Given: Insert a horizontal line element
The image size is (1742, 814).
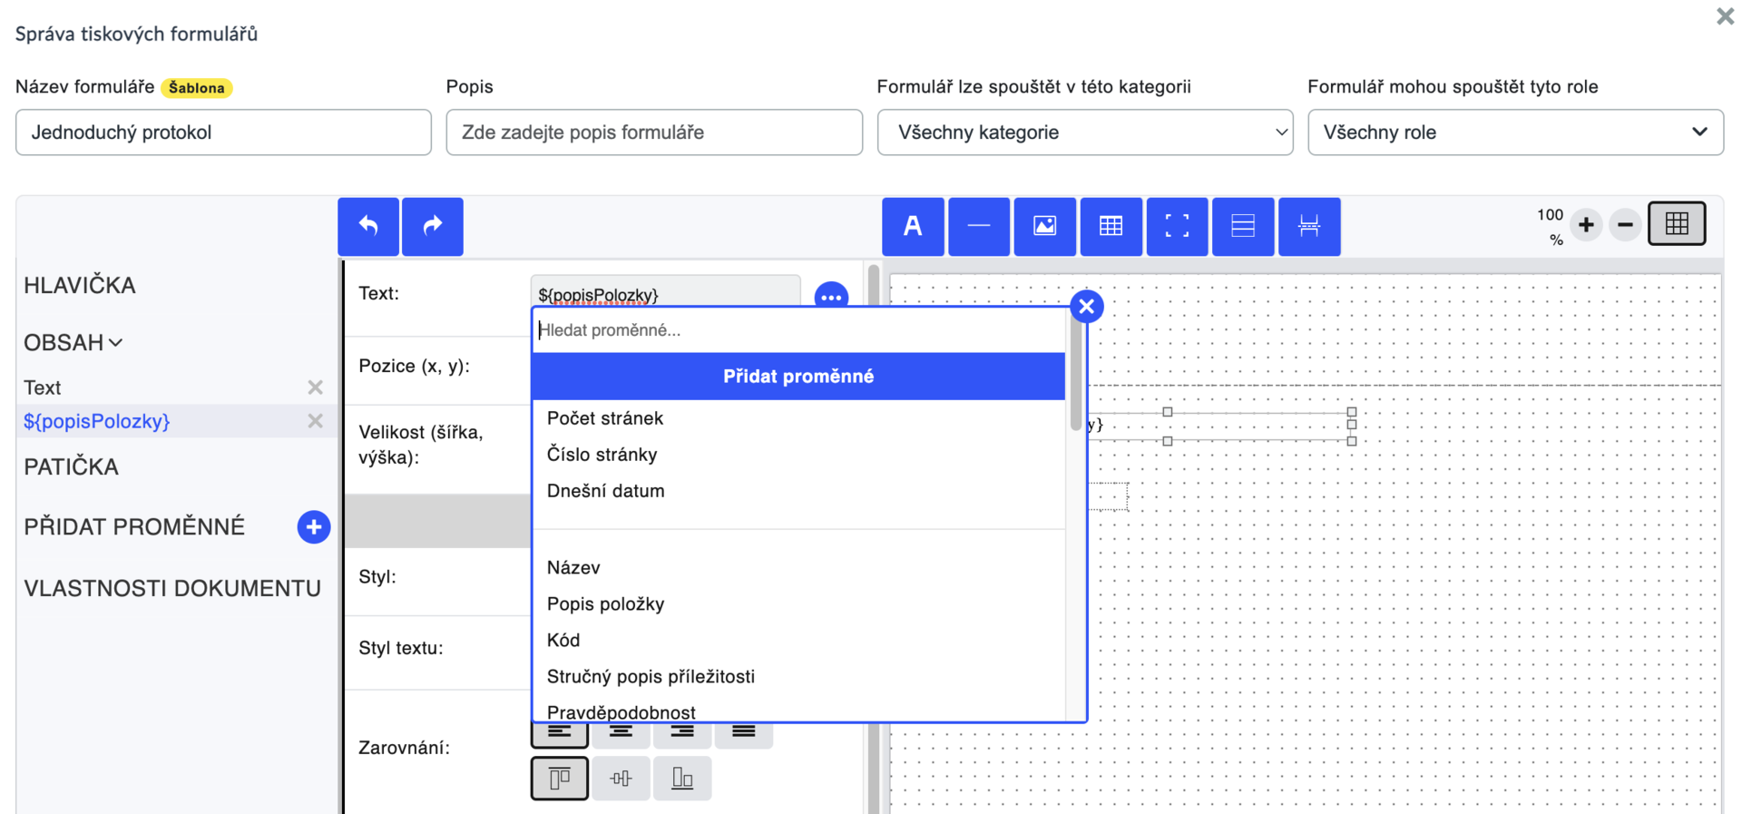Looking at the screenshot, I should pos(979,226).
